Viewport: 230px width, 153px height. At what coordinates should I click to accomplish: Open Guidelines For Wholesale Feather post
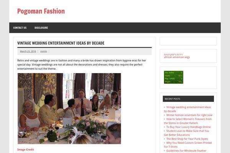186,151
